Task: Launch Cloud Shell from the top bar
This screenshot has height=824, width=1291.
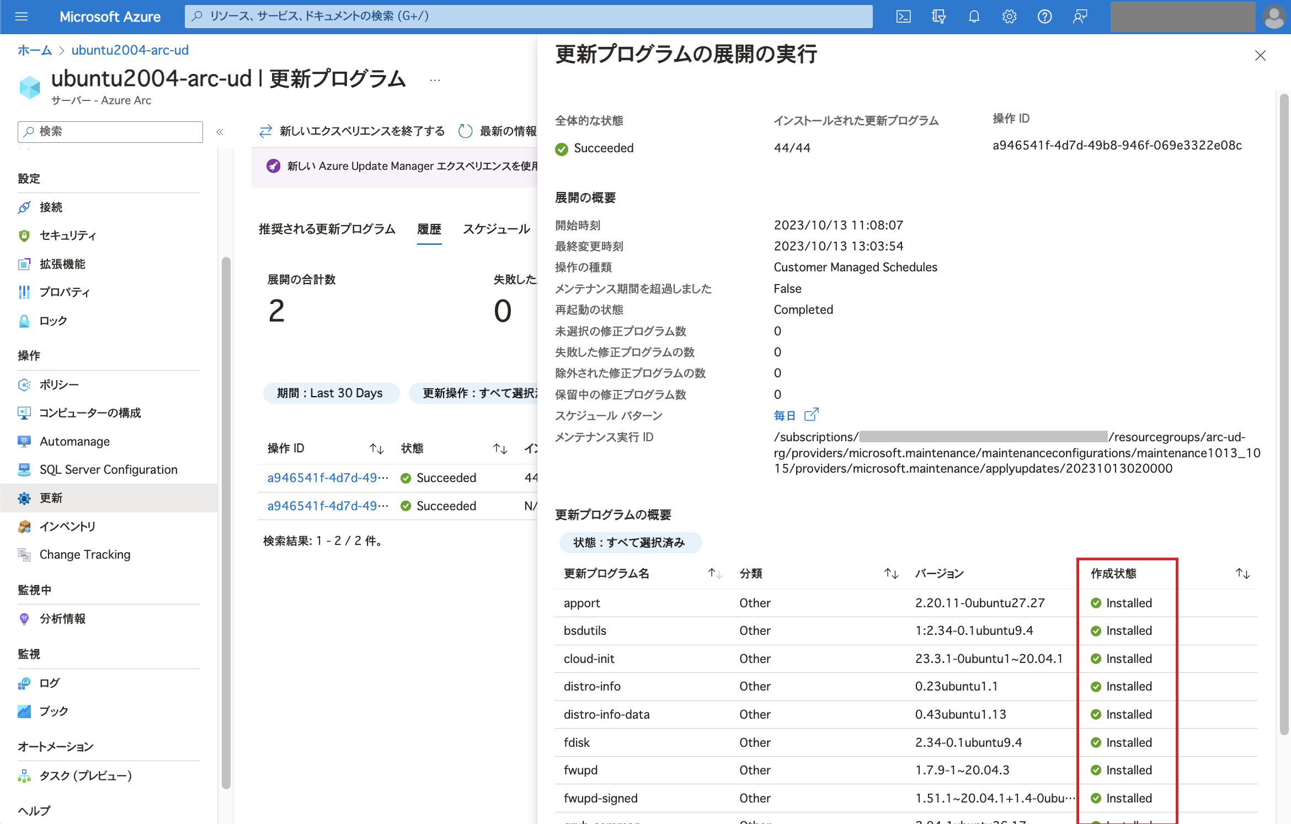Action: [903, 17]
